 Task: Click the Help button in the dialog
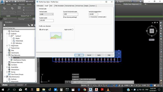tap(109, 55)
